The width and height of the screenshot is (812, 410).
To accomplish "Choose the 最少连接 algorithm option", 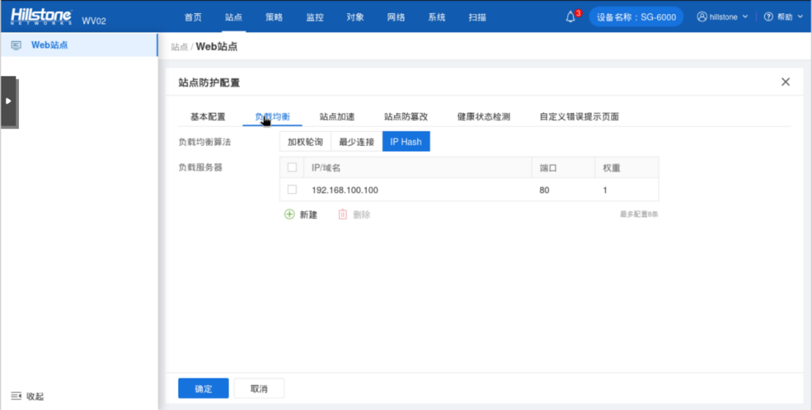I will (356, 142).
